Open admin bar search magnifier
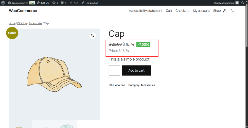Image resolution: width=248 pixels, height=128 pixels. (x=243, y=3)
